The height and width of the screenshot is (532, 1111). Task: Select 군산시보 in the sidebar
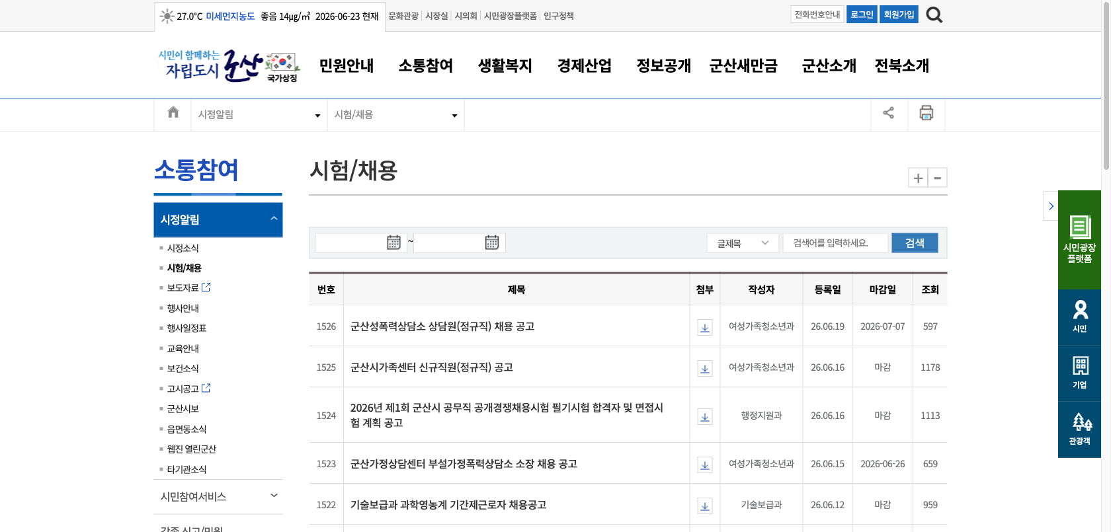[x=183, y=408]
